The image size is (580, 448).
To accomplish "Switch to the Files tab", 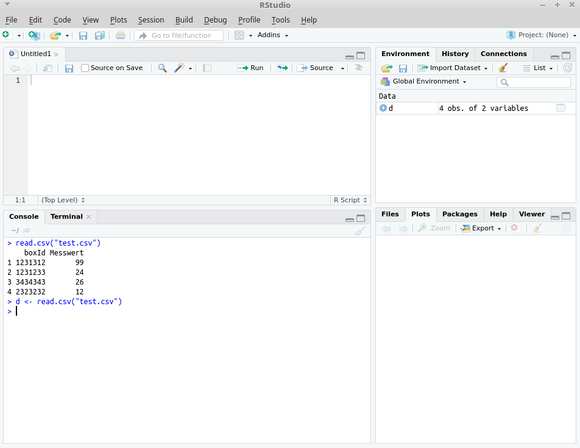I will (390, 214).
